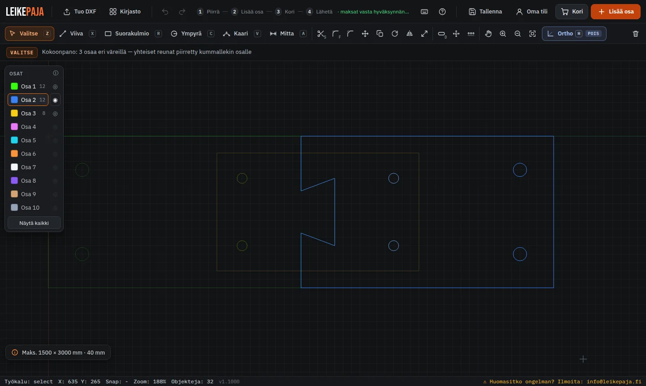
Task: Open Oma tili account menu
Action: click(532, 12)
